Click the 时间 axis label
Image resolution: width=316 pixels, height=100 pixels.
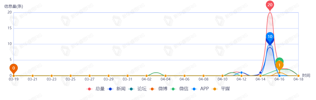click(306, 75)
